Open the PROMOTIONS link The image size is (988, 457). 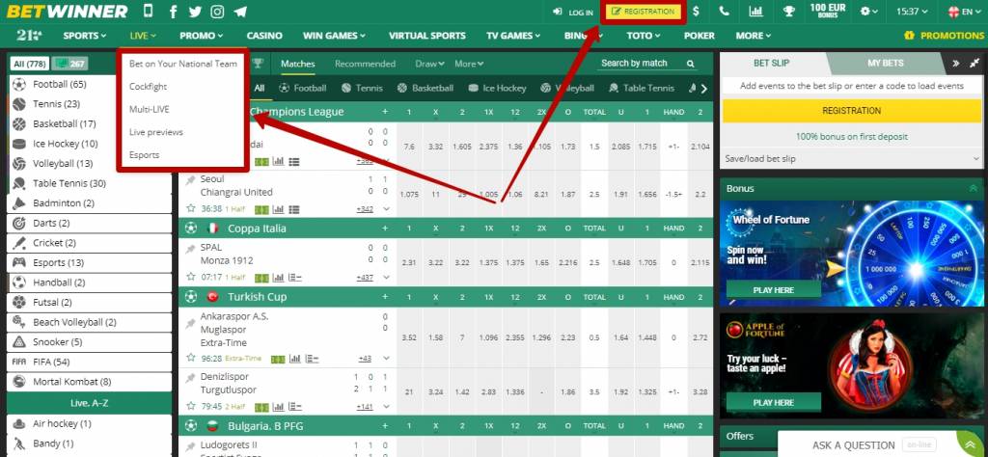[x=944, y=36]
